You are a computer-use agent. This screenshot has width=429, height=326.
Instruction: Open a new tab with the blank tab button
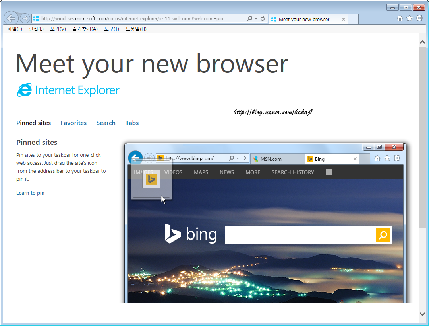[353, 19]
